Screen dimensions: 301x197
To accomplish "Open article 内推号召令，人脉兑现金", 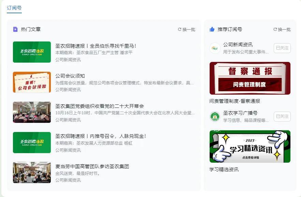I will pyautogui.click(x=101, y=136).
